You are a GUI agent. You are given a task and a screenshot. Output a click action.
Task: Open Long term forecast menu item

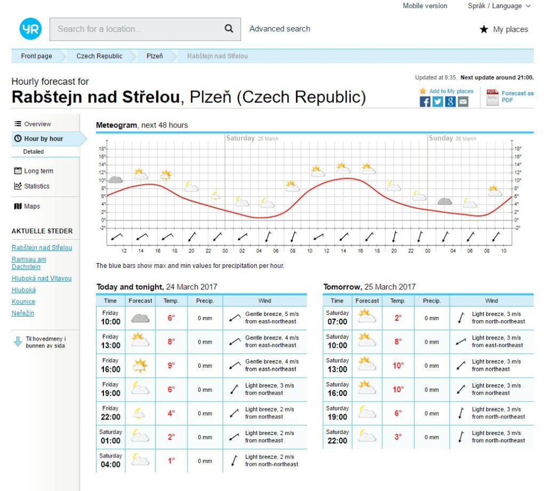coord(38,171)
